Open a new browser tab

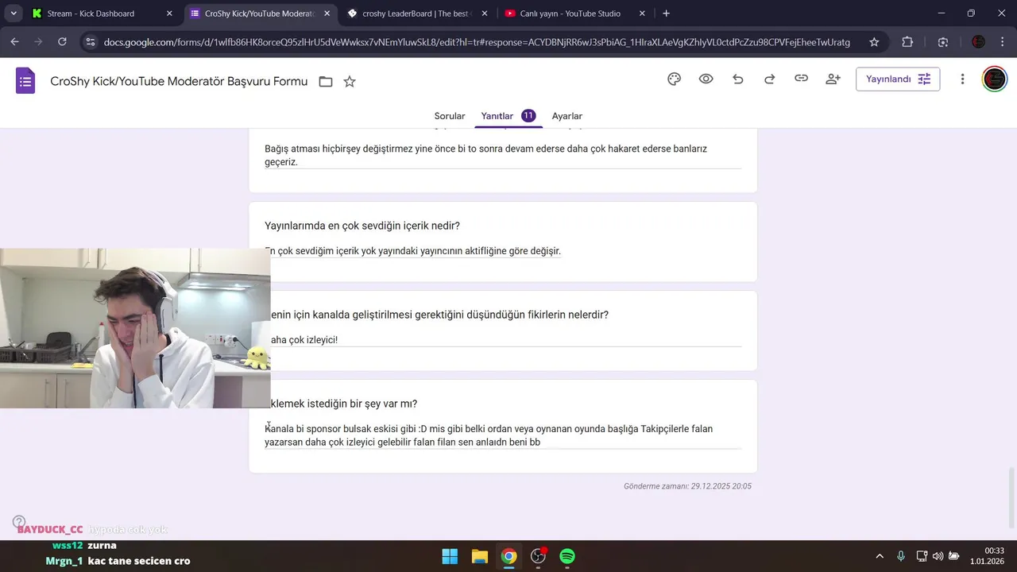click(666, 14)
